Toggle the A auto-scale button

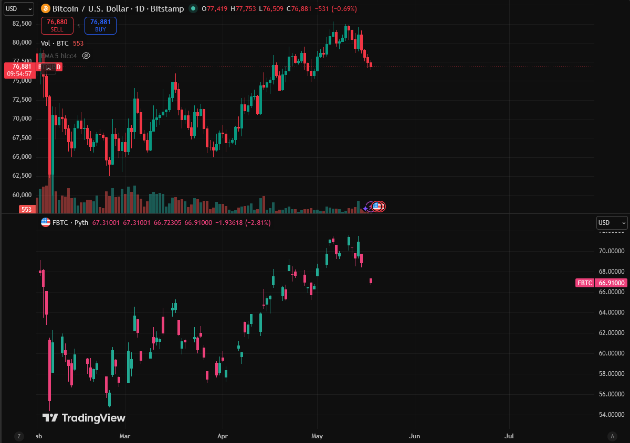(612, 436)
